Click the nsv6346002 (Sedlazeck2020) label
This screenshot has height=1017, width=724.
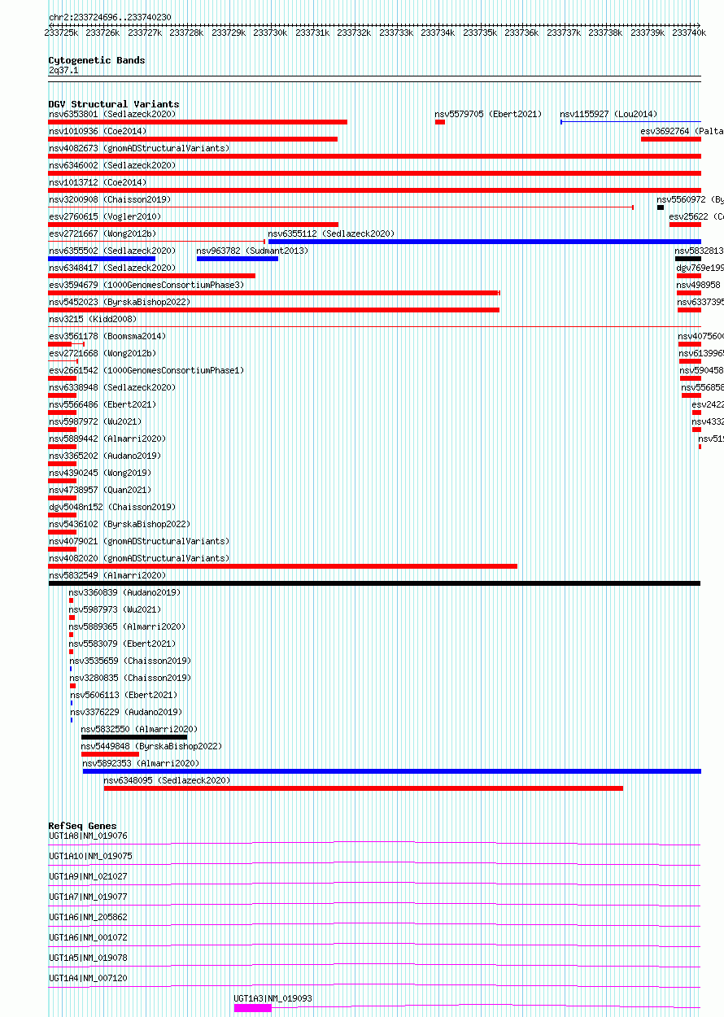pos(112,165)
